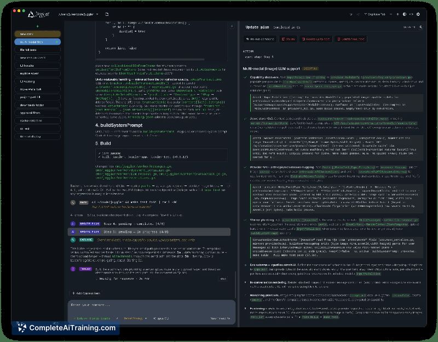This screenshot has height=342, width=438.
Task: Click the plus icon in top toolbar
Action: pyautogui.click(x=397, y=14)
